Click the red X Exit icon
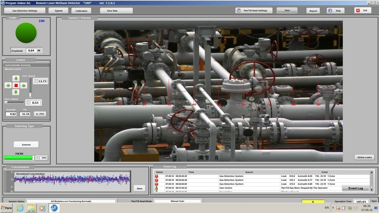 coord(358,11)
